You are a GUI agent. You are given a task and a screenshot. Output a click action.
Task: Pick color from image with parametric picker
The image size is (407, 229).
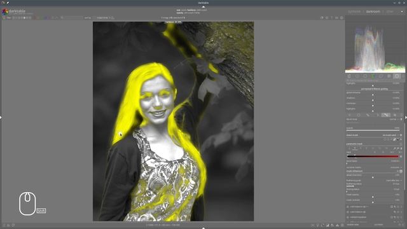(x=394, y=148)
